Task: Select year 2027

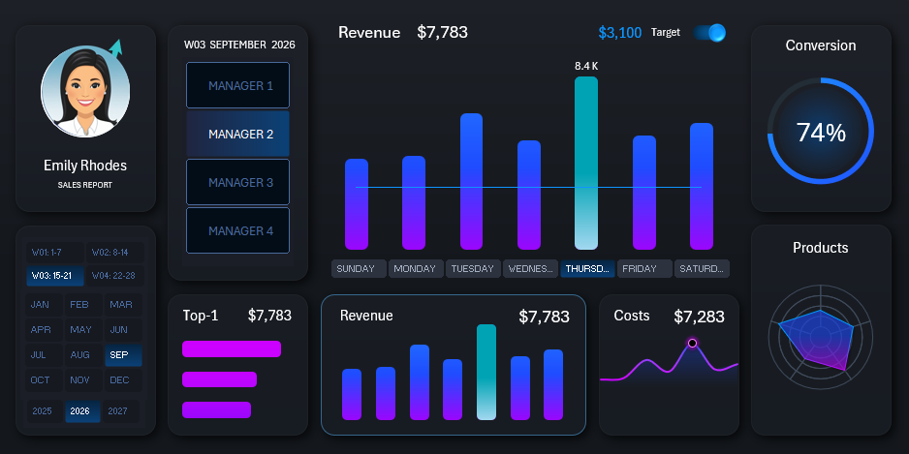Action: 117,411
